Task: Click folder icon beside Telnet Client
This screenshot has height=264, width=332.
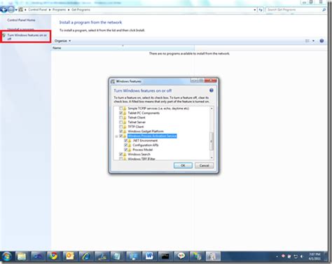Action: (x=125, y=118)
